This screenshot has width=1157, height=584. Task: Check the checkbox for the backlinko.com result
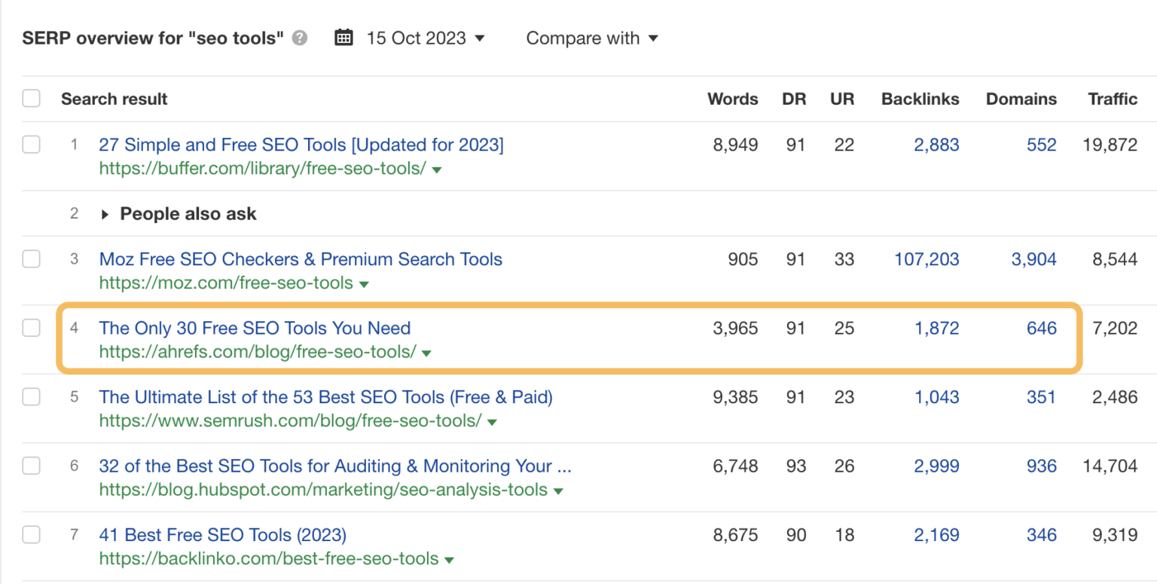tap(31, 534)
